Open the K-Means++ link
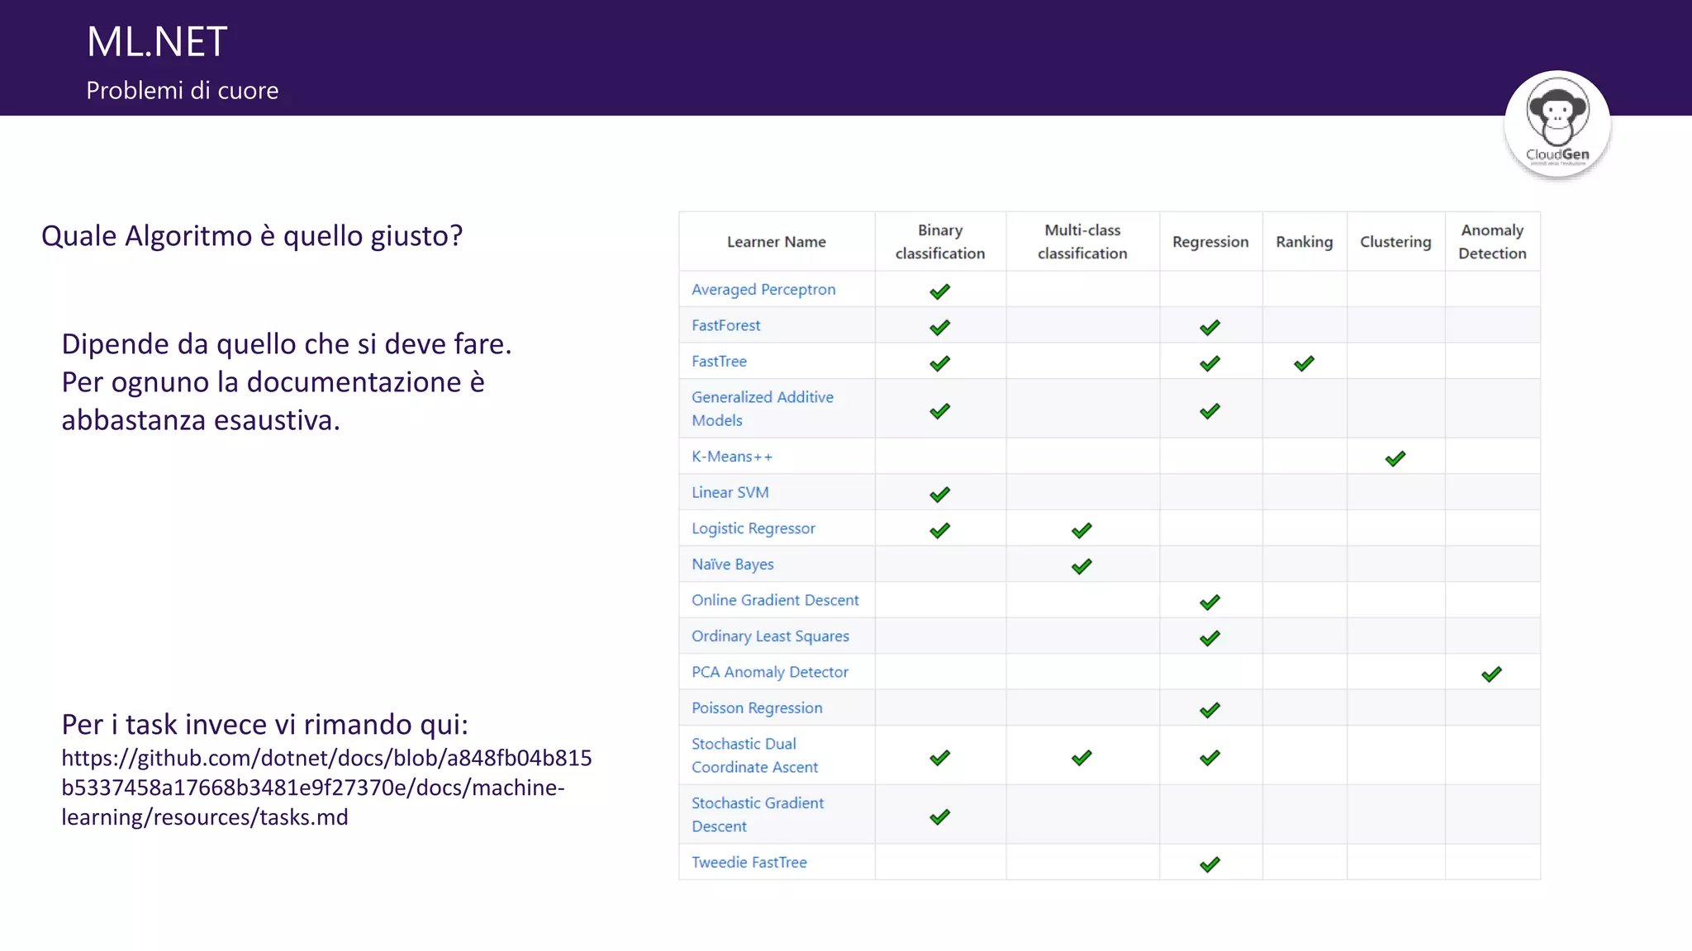The width and height of the screenshot is (1692, 951). click(x=732, y=457)
